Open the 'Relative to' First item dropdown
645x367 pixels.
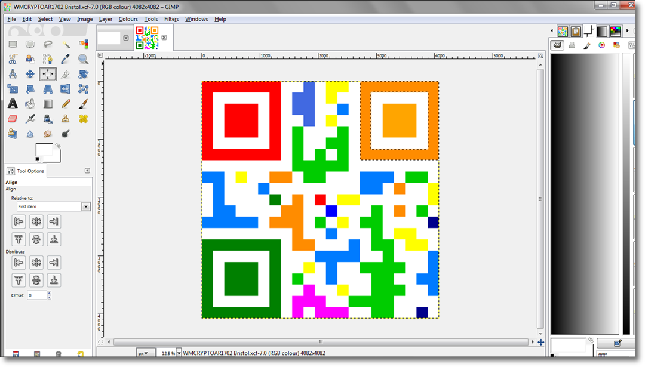click(x=54, y=206)
